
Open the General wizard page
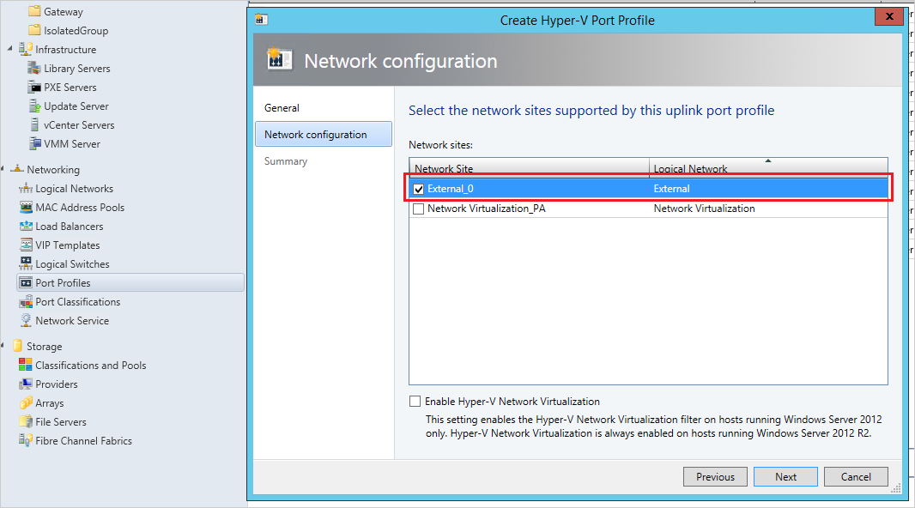[x=282, y=108]
